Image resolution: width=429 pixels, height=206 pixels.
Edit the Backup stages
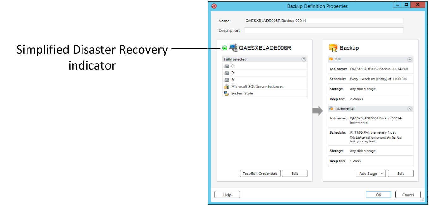tap(401, 173)
